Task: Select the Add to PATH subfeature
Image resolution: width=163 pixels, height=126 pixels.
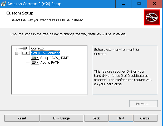Action: pos(50,63)
